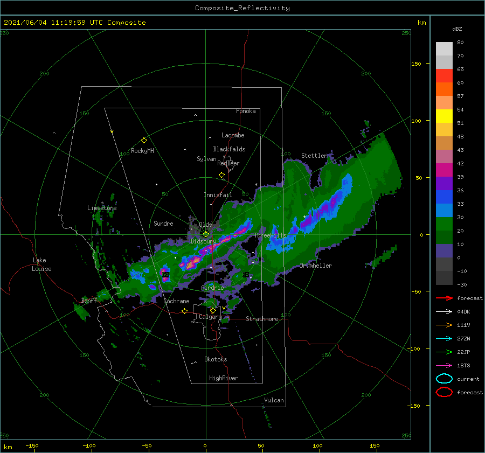The image size is (485, 453).
Task: Click the Stettler city label
Action: 314,156
